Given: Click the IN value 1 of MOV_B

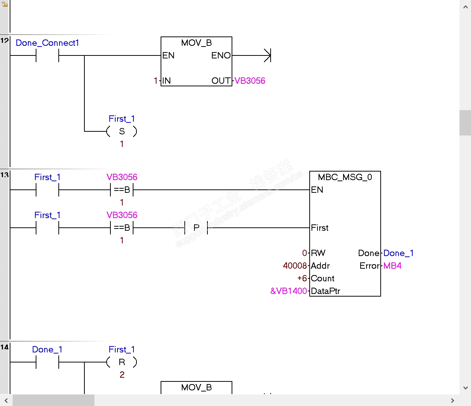Looking at the screenshot, I should [156, 81].
